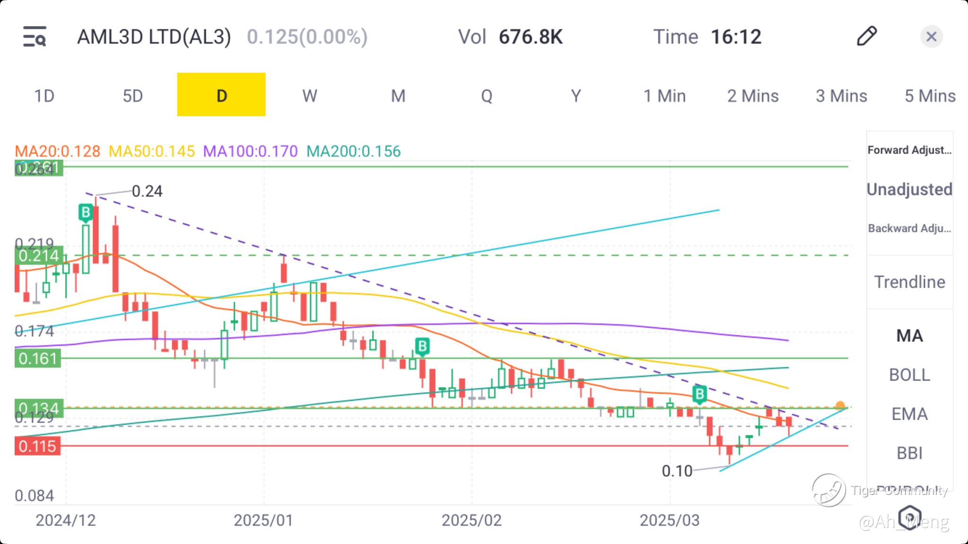Select Unadjusted price mode
Image resolution: width=968 pixels, height=544 pixels.
[x=909, y=189]
